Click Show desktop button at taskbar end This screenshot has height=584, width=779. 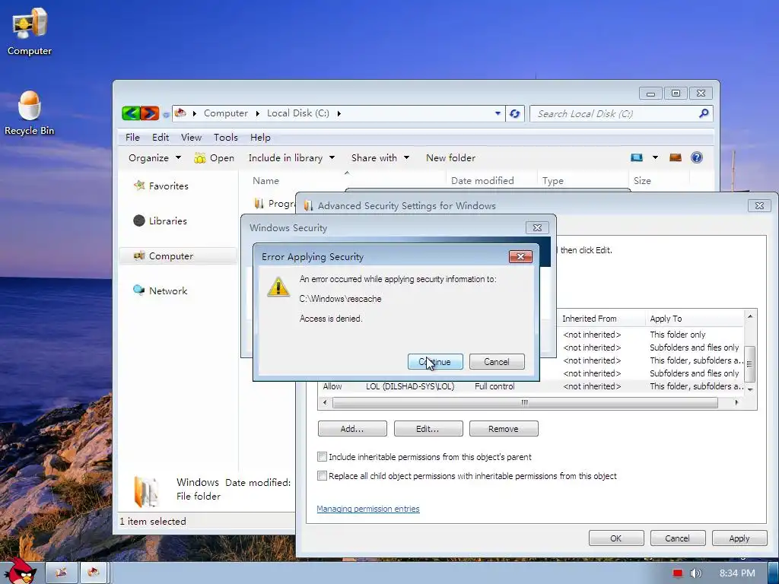click(x=773, y=573)
